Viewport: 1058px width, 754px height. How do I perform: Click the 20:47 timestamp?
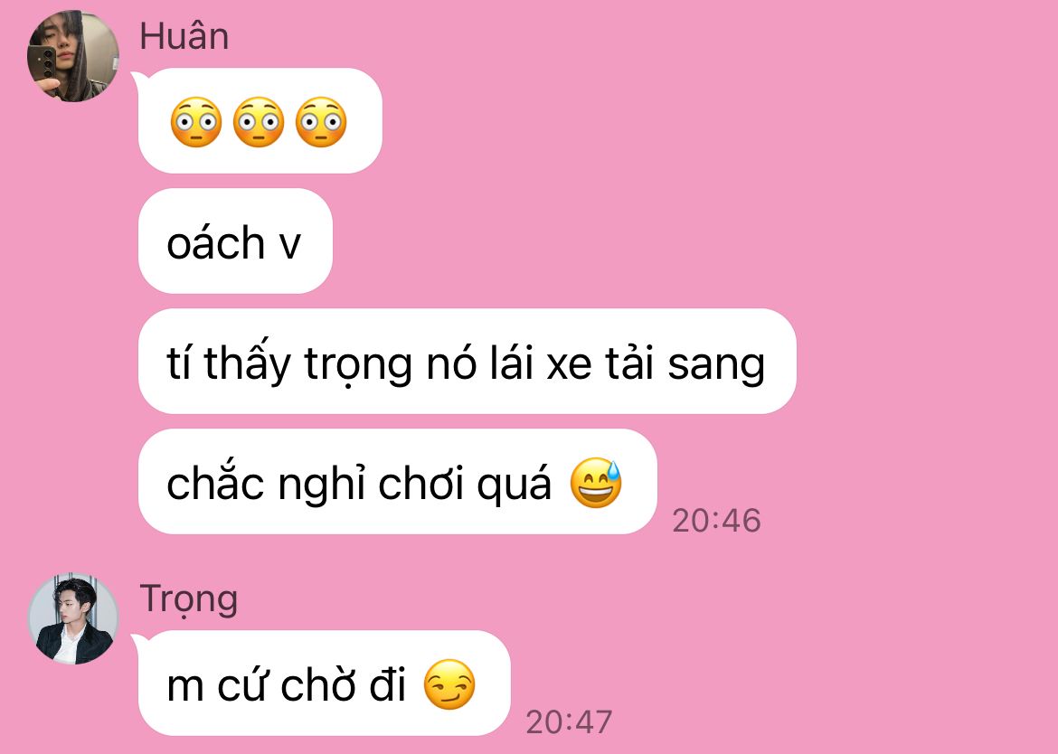click(x=569, y=722)
